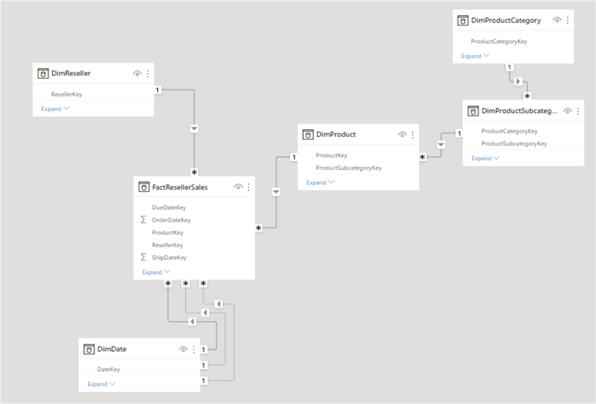Open FactResellerSales more options menu
The image size is (596, 404).
[x=248, y=187]
